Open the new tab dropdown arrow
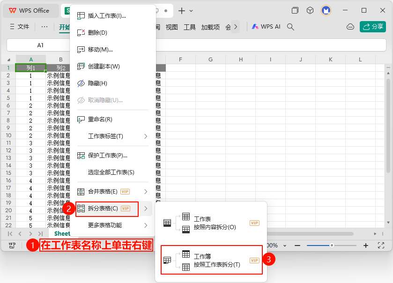Screen dimensions: 393x283 [x=191, y=11]
